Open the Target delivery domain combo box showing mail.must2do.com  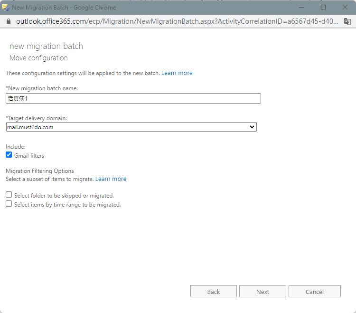coord(131,127)
